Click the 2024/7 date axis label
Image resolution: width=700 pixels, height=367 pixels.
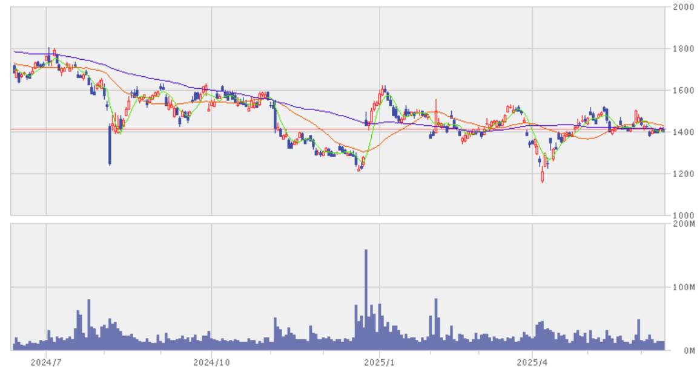46,362
